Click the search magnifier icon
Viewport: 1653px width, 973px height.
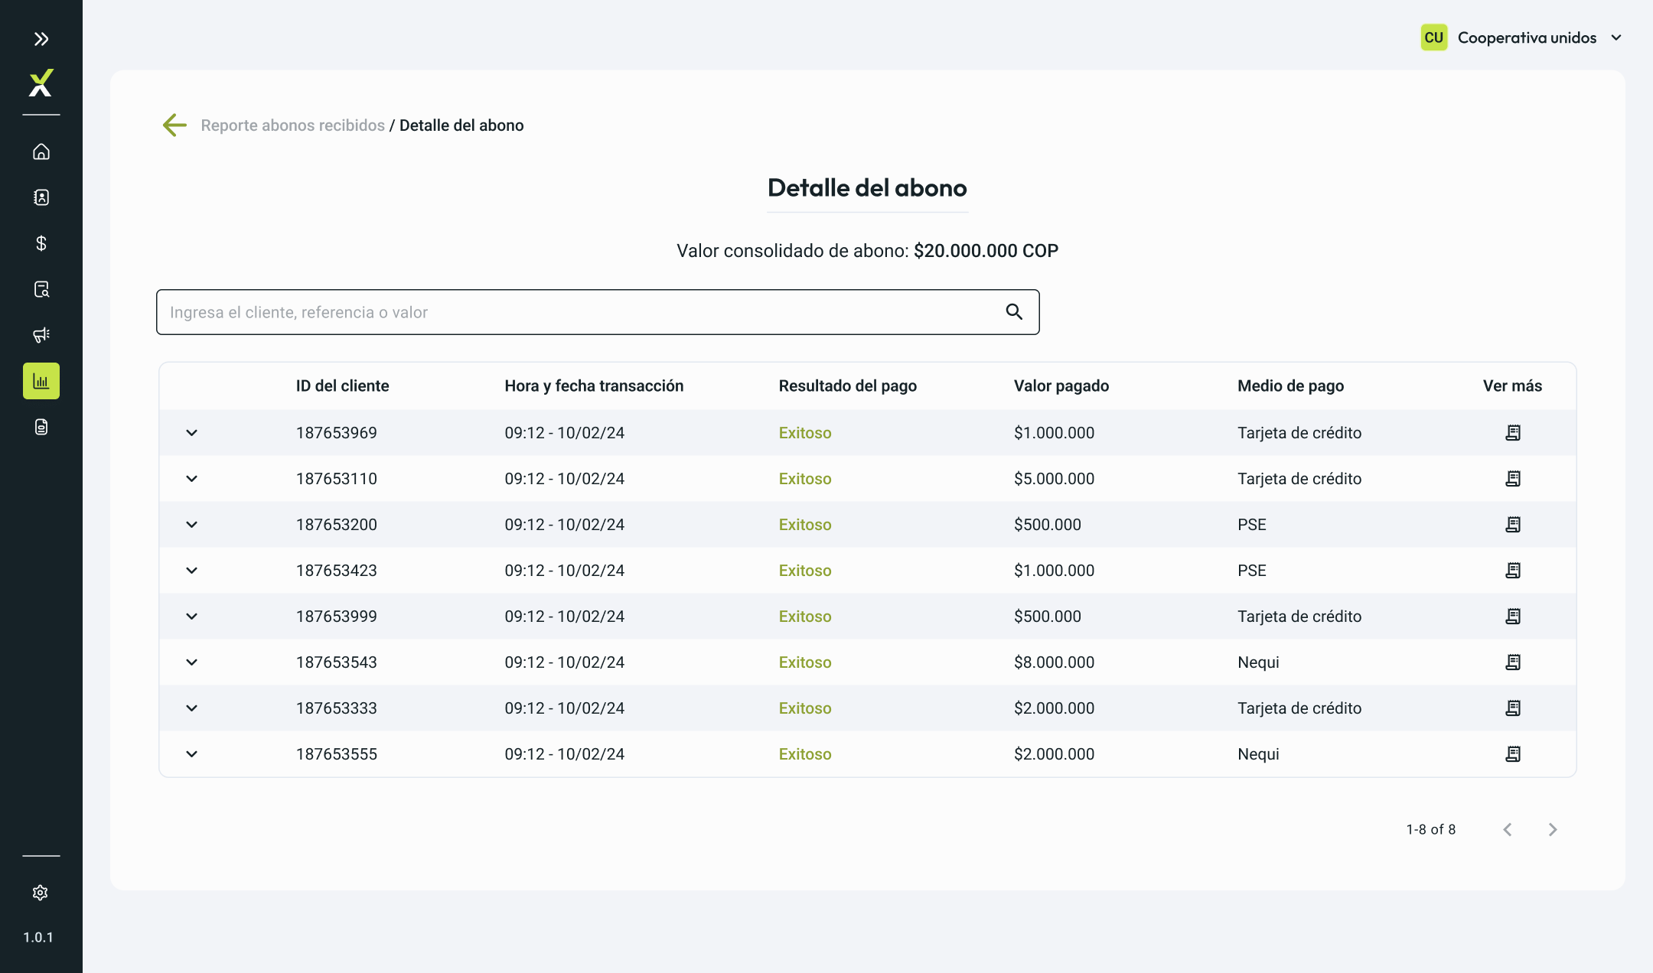coord(1014,311)
